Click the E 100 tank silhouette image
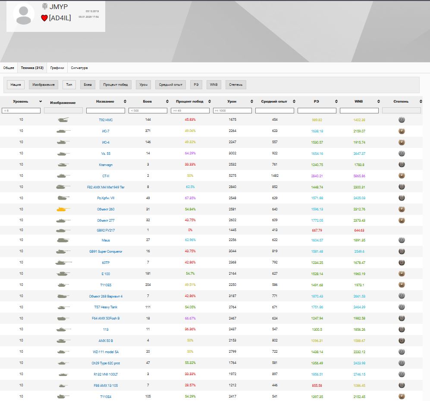Image resolution: width=430 pixels, height=401 pixels. pos(63,273)
